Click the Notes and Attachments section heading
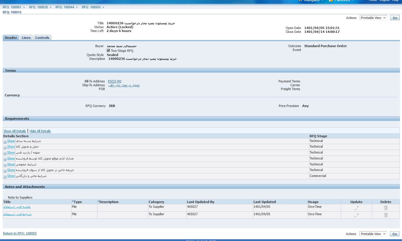Viewport: 402px width, 241px height. coord(25,187)
